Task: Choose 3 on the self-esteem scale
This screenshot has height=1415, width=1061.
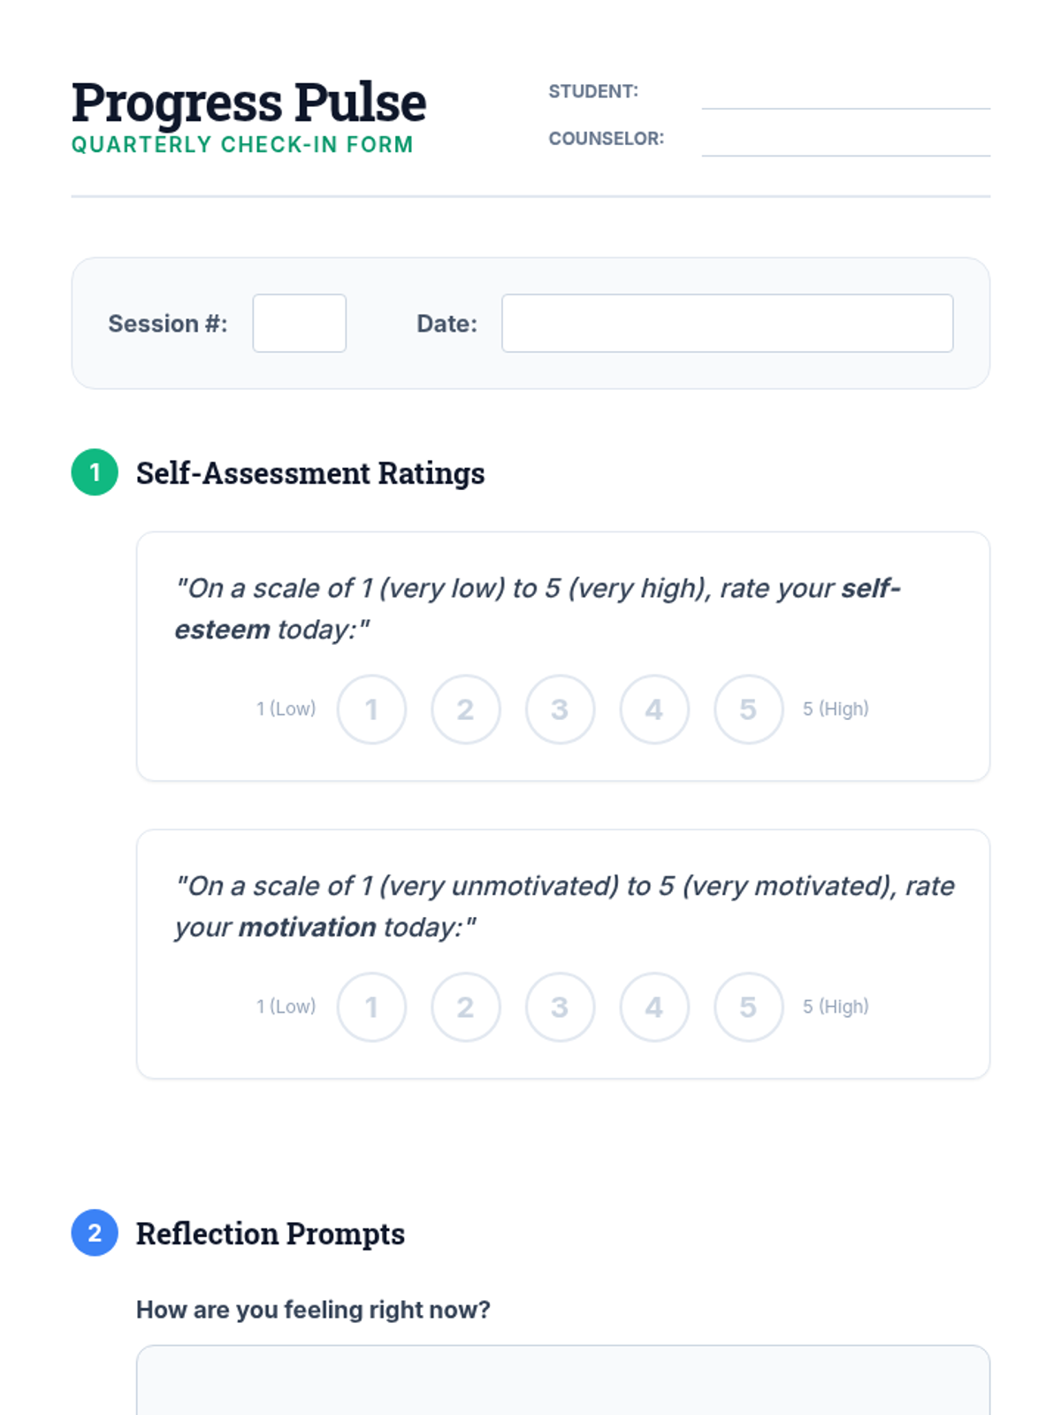Action: pos(560,709)
